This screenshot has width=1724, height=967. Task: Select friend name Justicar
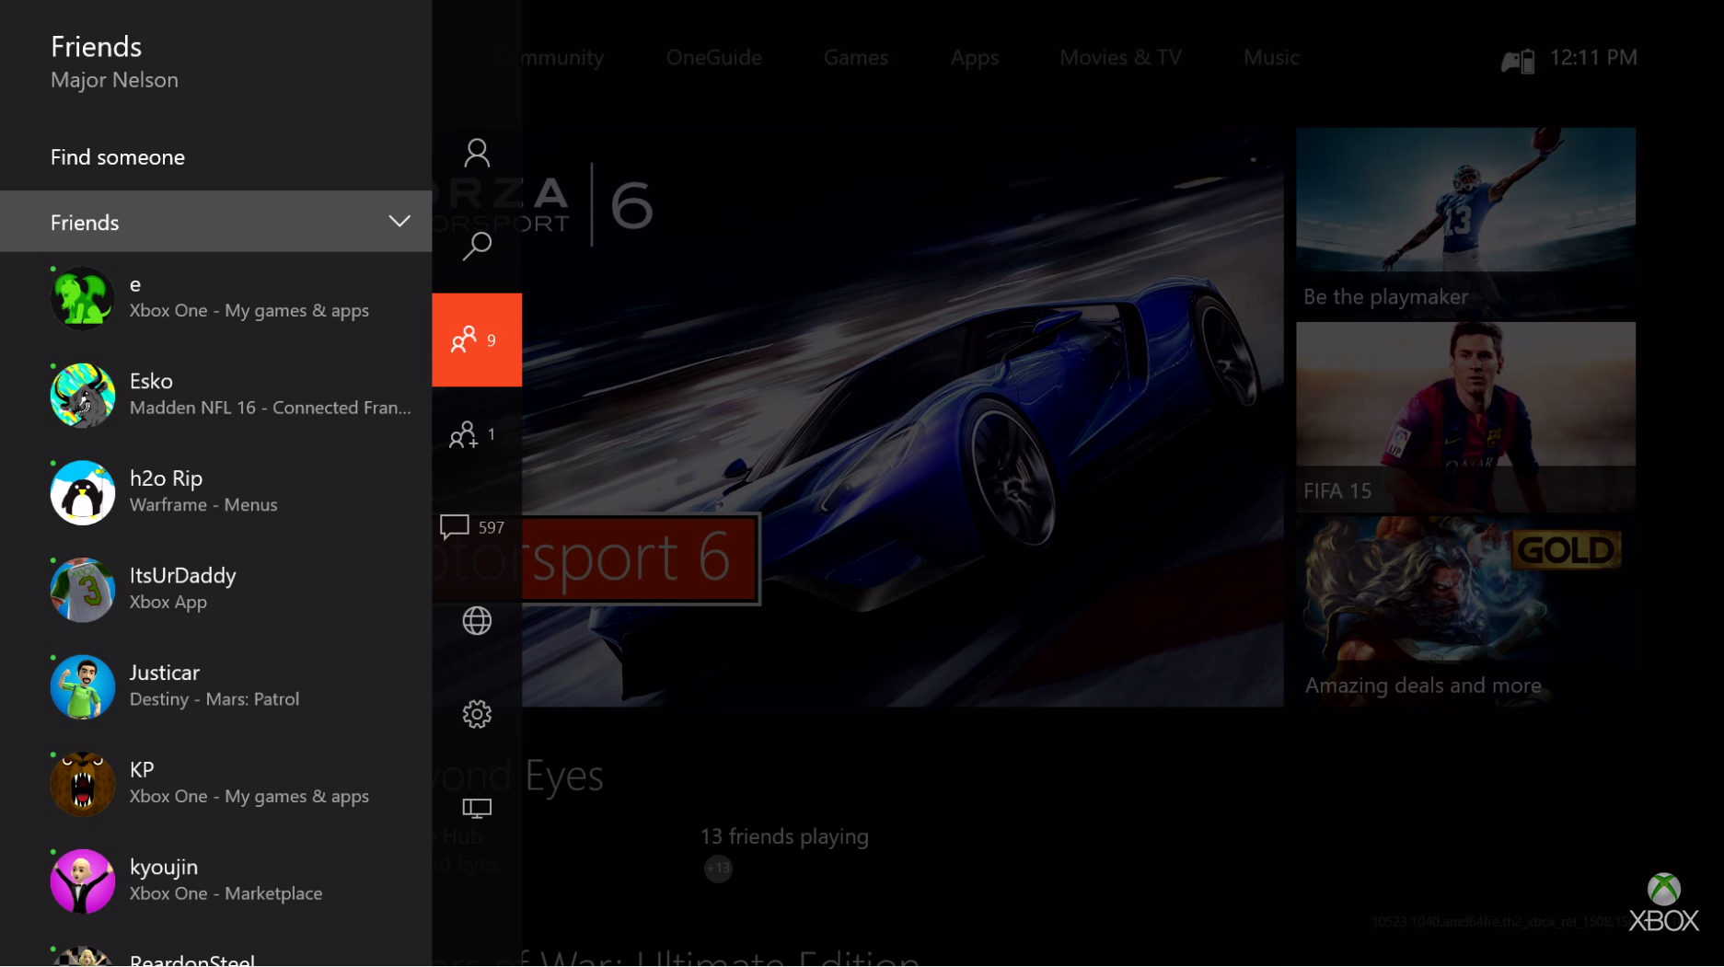164,673
